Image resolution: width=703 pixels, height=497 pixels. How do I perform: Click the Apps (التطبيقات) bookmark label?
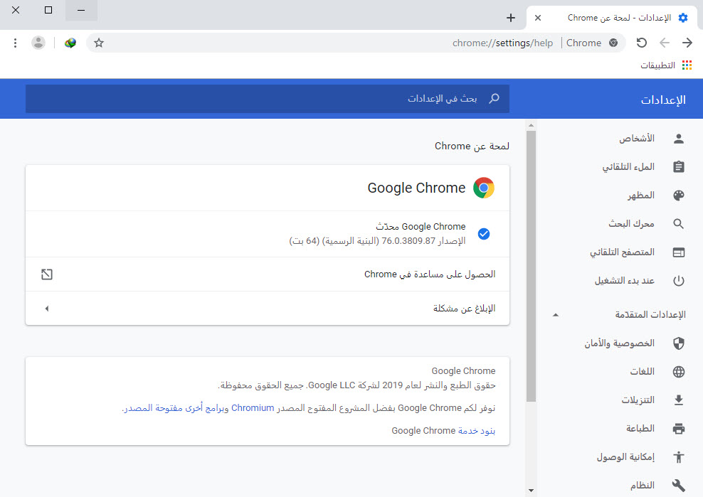click(657, 65)
